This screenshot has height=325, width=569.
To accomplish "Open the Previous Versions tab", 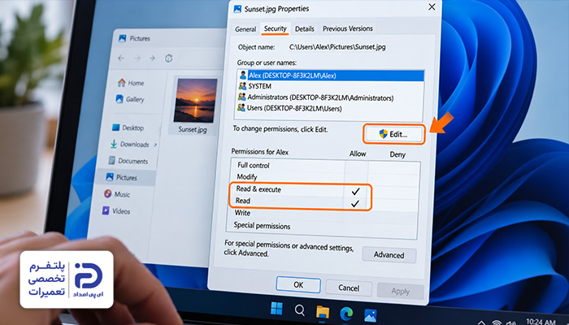I will [x=348, y=28].
